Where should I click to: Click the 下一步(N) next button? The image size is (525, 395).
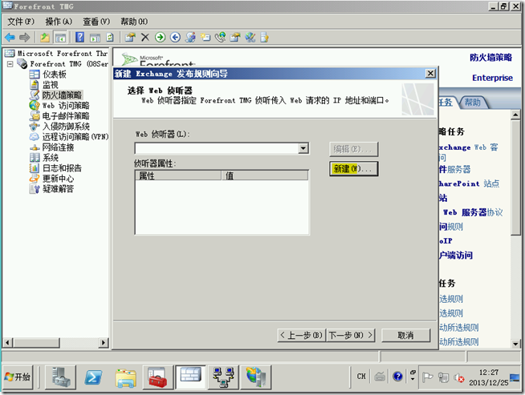[x=351, y=335]
